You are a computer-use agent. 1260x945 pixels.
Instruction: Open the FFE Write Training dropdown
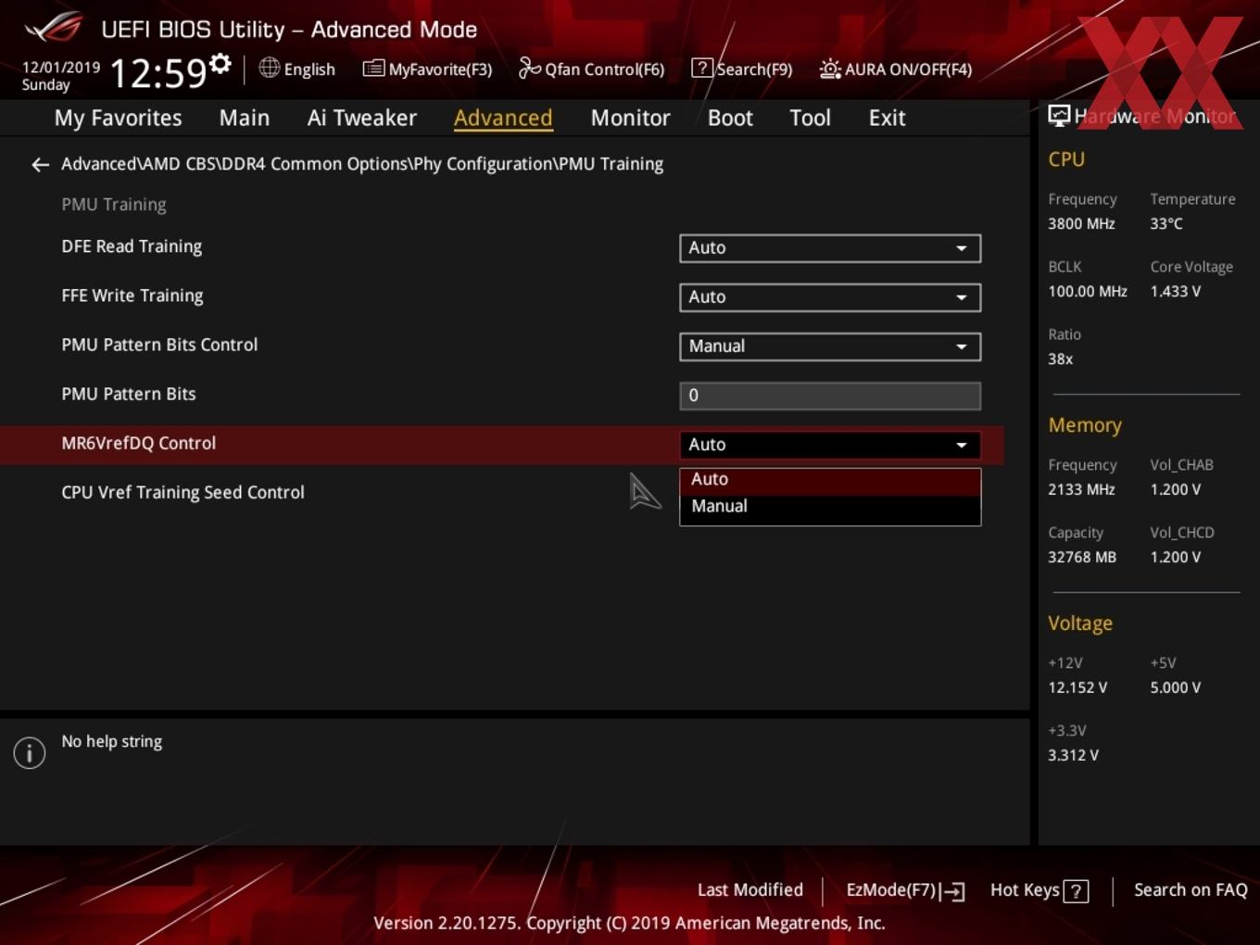click(x=830, y=297)
